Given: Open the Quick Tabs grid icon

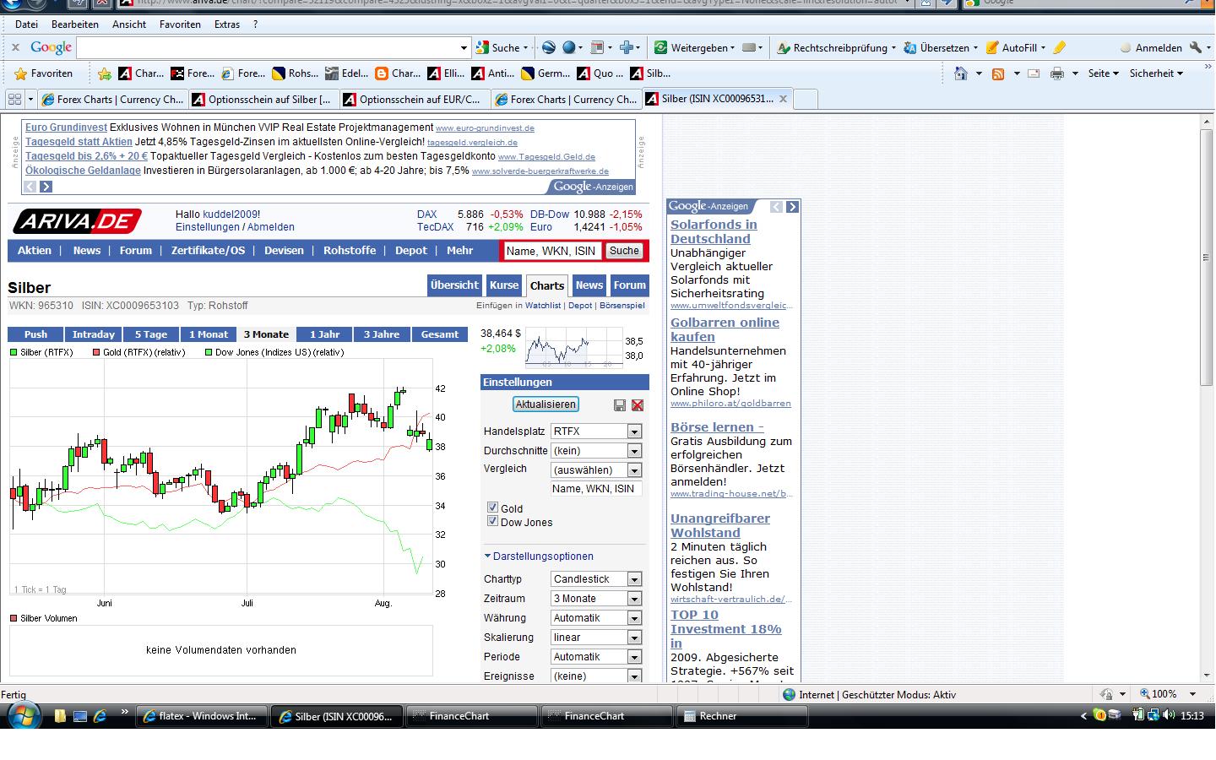Looking at the screenshot, I should coord(14,99).
